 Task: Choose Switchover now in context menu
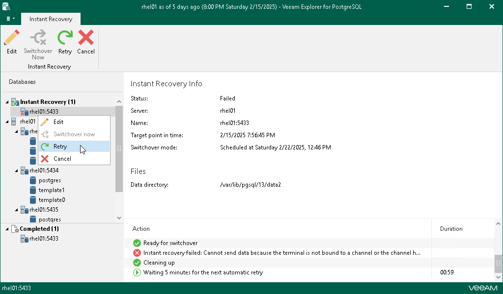(x=74, y=134)
